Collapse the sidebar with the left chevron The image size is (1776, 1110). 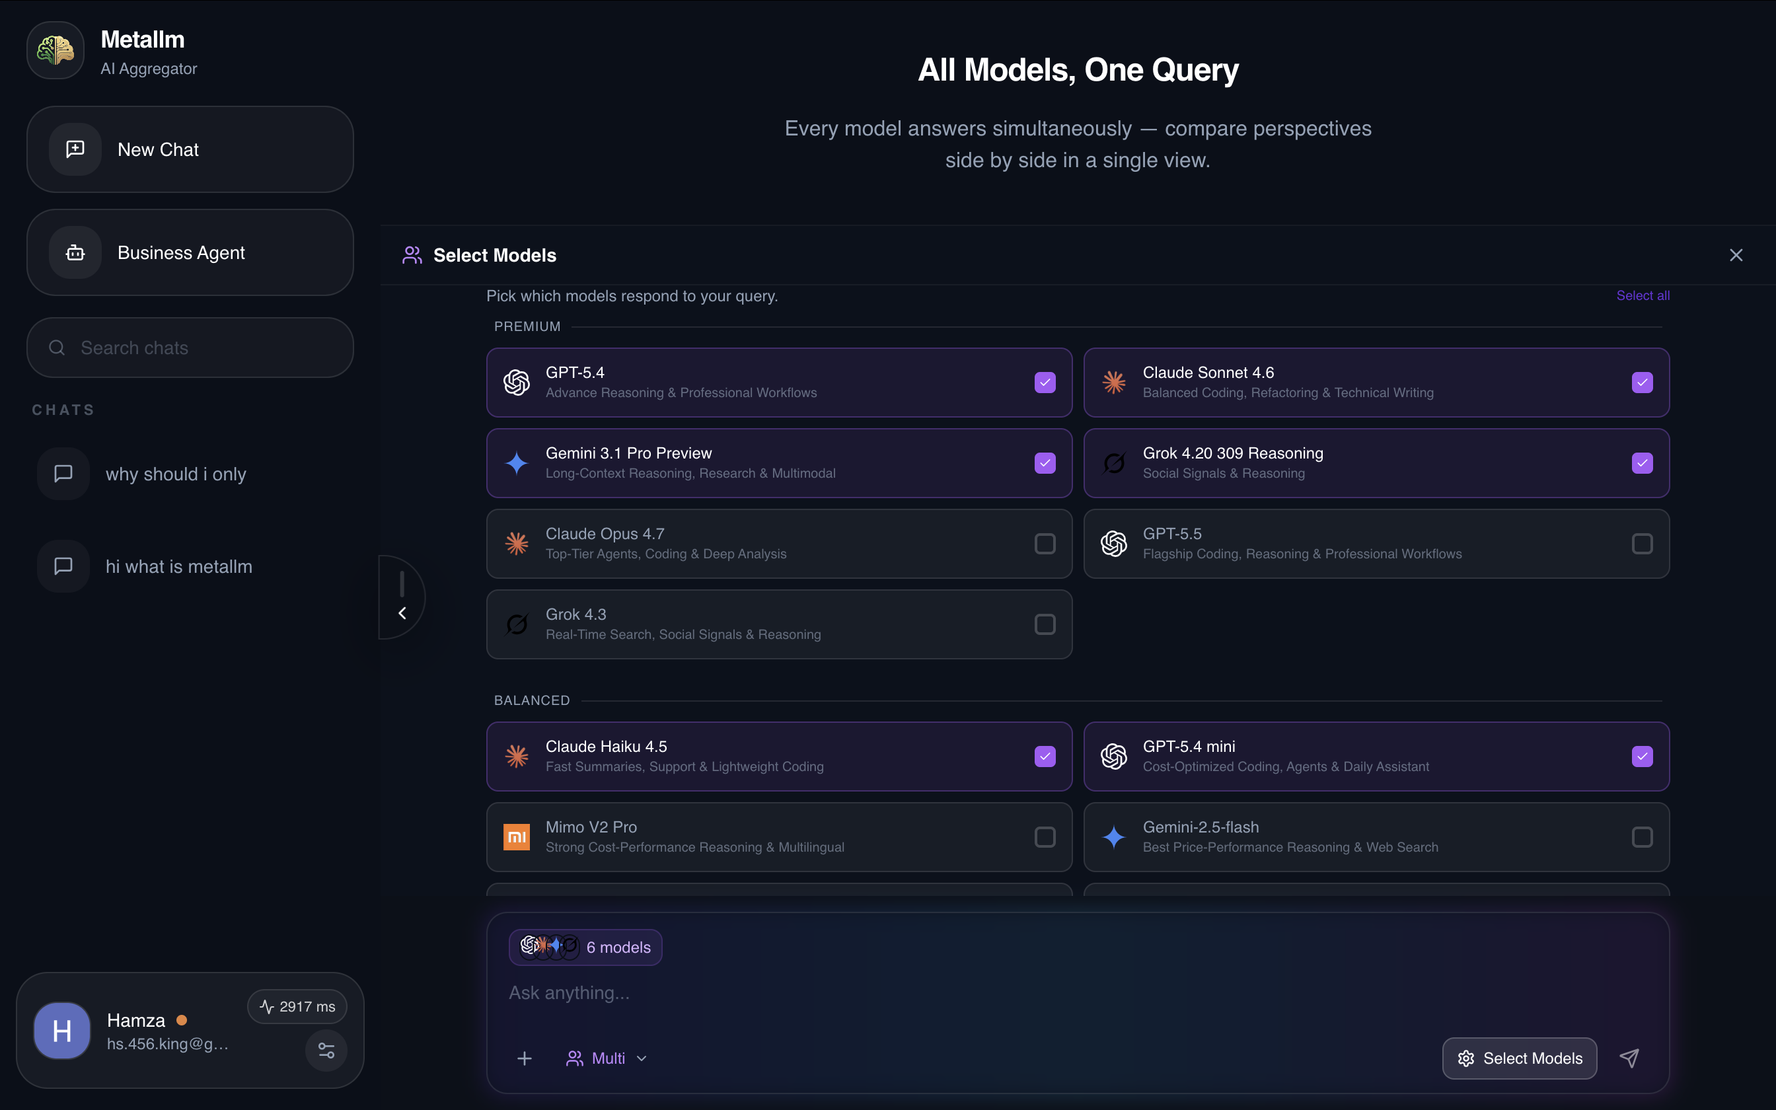[402, 613]
